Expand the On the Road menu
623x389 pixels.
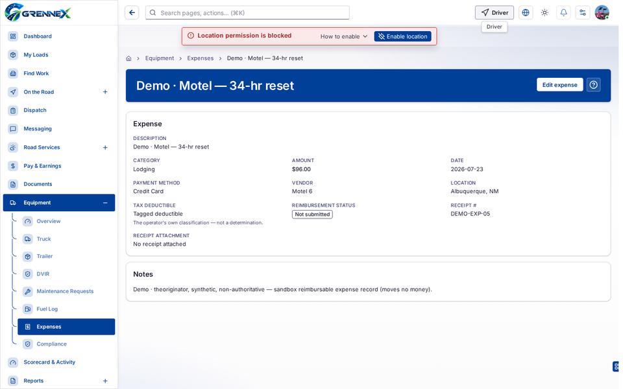(105, 91)
